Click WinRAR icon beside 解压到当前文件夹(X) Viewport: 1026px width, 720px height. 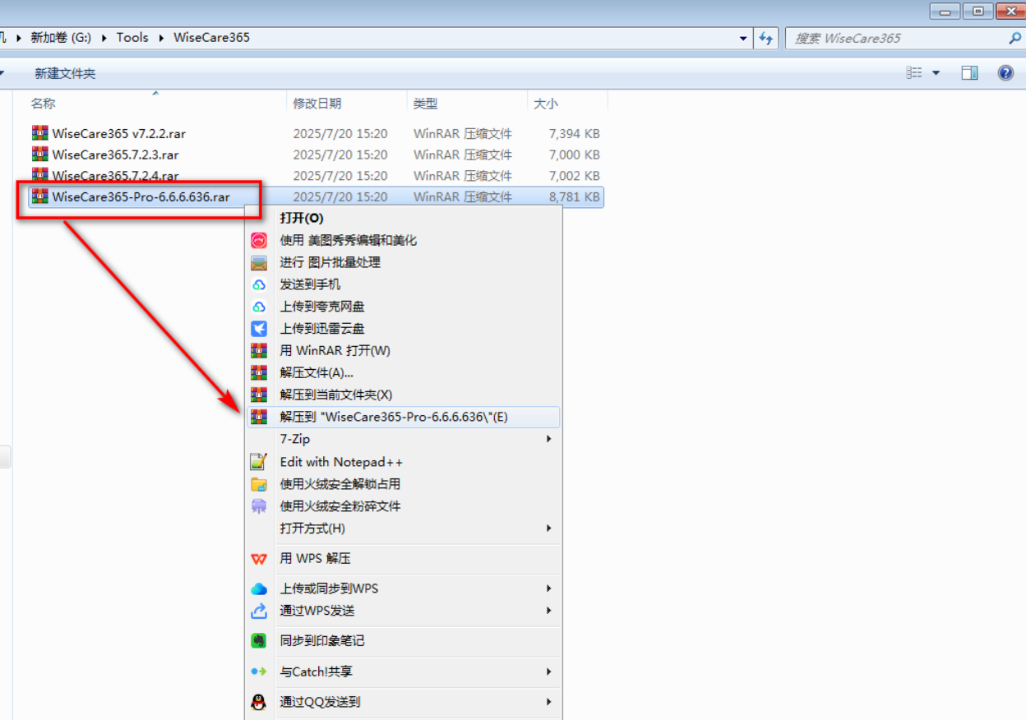259,395
